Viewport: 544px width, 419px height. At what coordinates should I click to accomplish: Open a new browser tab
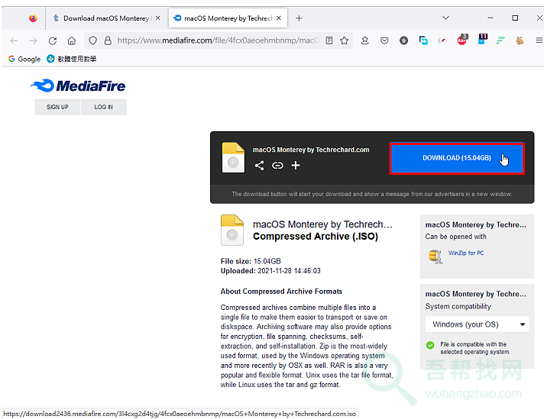coord(299,18)
